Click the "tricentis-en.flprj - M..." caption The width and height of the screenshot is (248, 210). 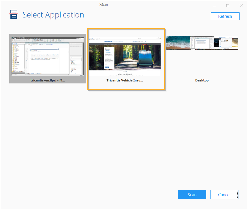point(47,80)
